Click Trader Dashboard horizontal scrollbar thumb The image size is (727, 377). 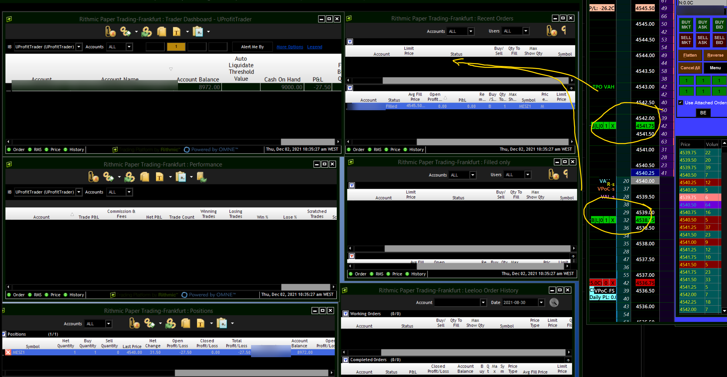(308, 141)
